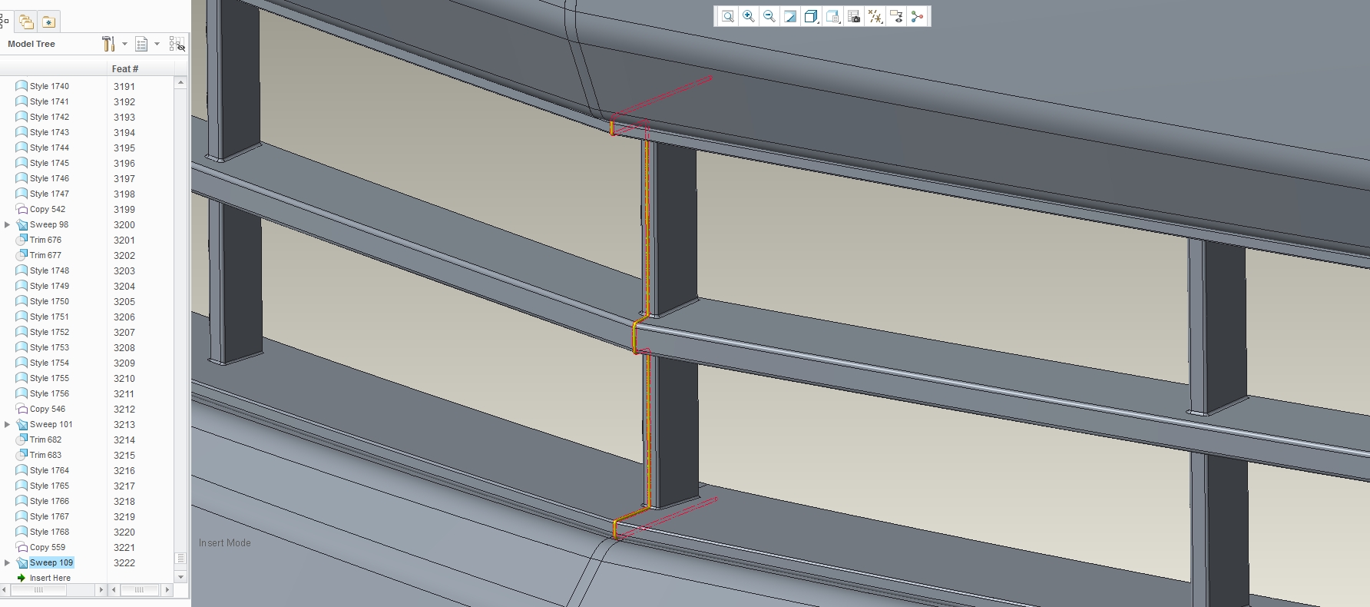1370x607 pixels.
Task: Click the Copy 559 feature icon
Action: [x=22, y=547]
